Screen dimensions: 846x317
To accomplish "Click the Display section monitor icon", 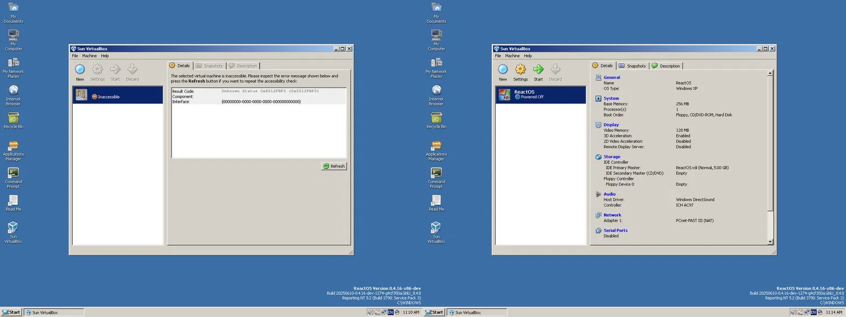I will point(599,125).
